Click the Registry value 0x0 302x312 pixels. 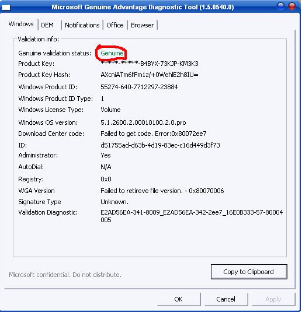tap(106, 179)
